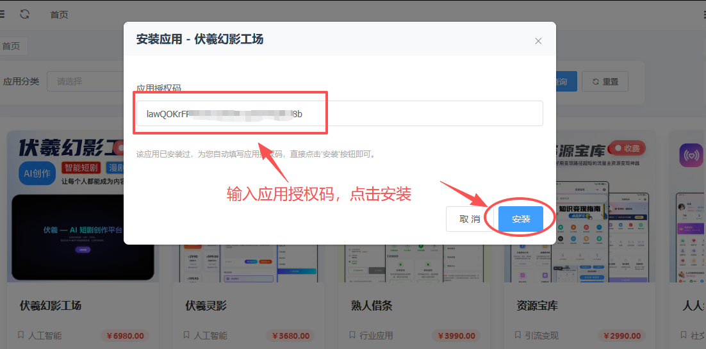The width and height of the screenshot is (706, 349).
Task: Click the 该应用已安装过 hint text
Action: click(257, 154)
